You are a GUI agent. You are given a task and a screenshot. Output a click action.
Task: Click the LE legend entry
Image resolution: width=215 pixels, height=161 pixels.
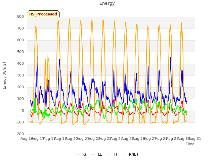coord(97,154)
